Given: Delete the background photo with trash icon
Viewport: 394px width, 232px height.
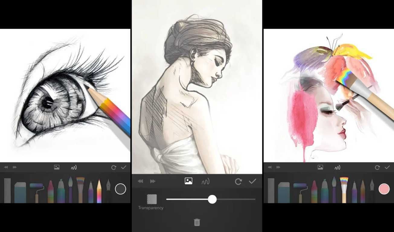Looking at the screenshot, I should pyautogui.click(x=197, y=223).
